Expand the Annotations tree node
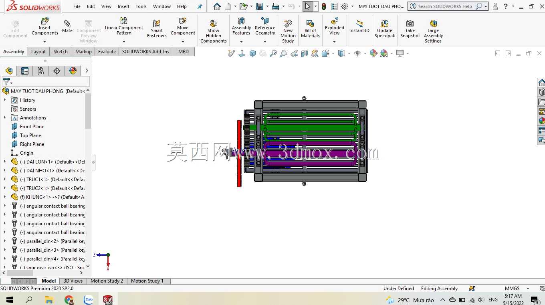This screenshot has width=545, height=305. pyautogui.click(x=5, y=117)
